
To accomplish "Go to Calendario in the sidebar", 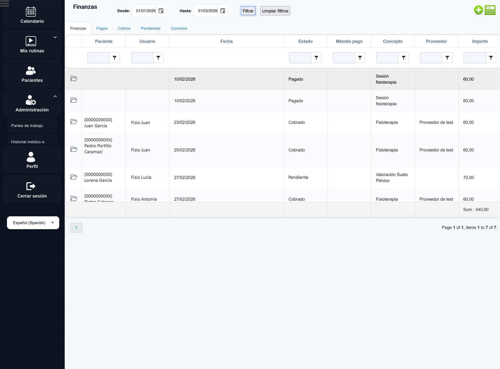I will tap(32, 15).
